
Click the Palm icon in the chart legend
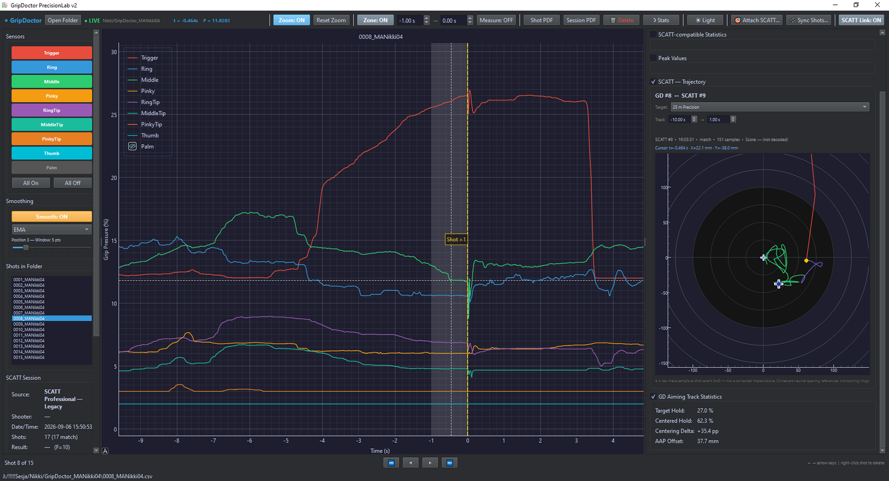pos(132,146)
